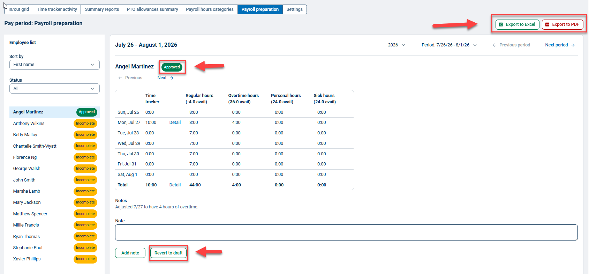
Task: Click the Approved badge in Angel Martinez's list row
Action: point(87,112)
